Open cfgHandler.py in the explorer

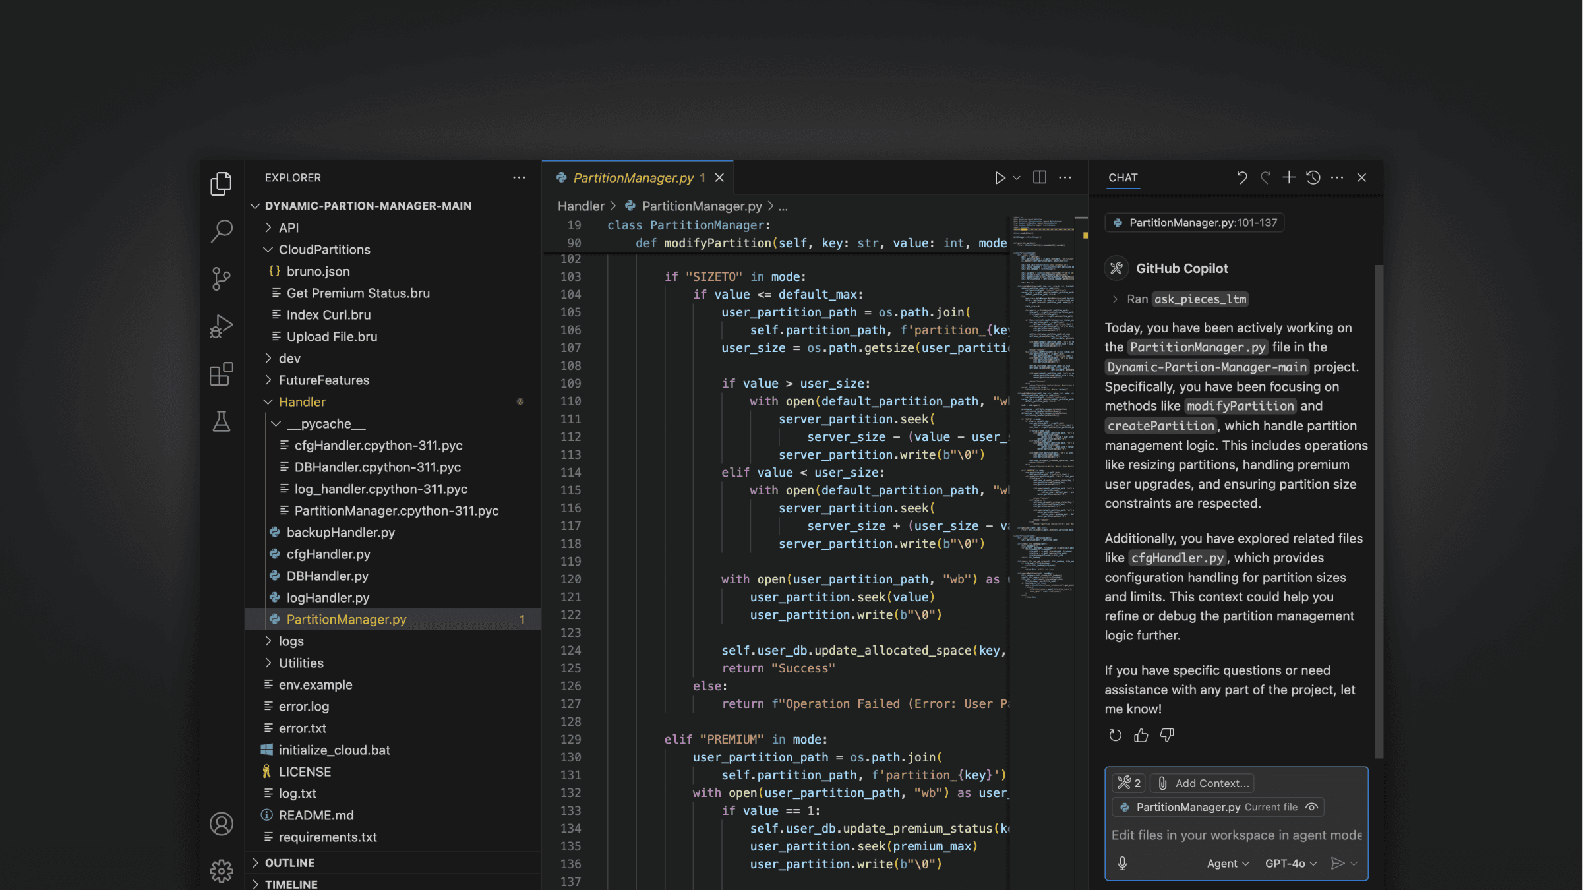[x=328, y=554]
